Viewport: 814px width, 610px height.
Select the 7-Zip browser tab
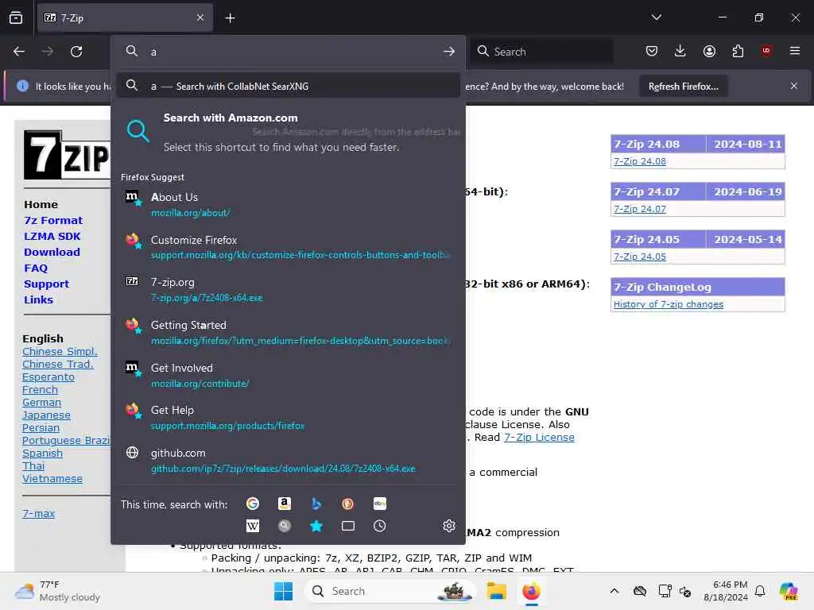[x=125, y=17]
